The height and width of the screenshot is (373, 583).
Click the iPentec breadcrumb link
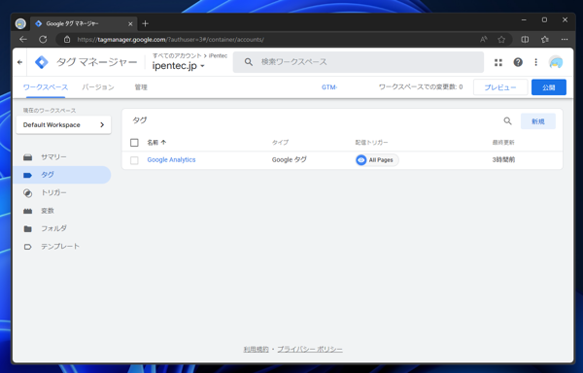(218, 55)
